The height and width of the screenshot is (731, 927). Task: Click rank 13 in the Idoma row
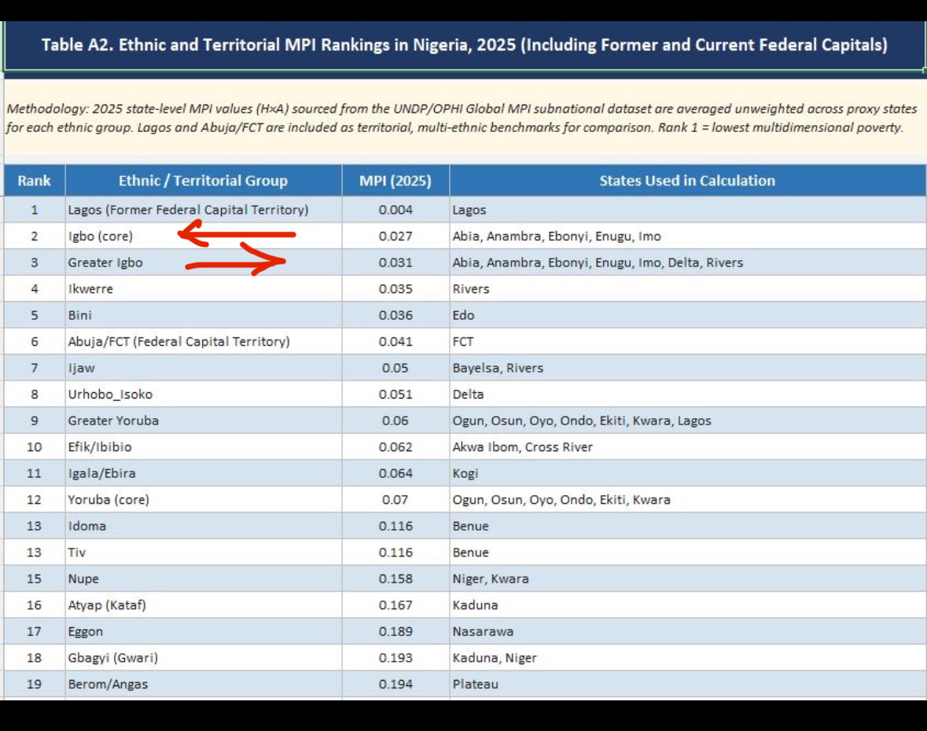[35, 526]
